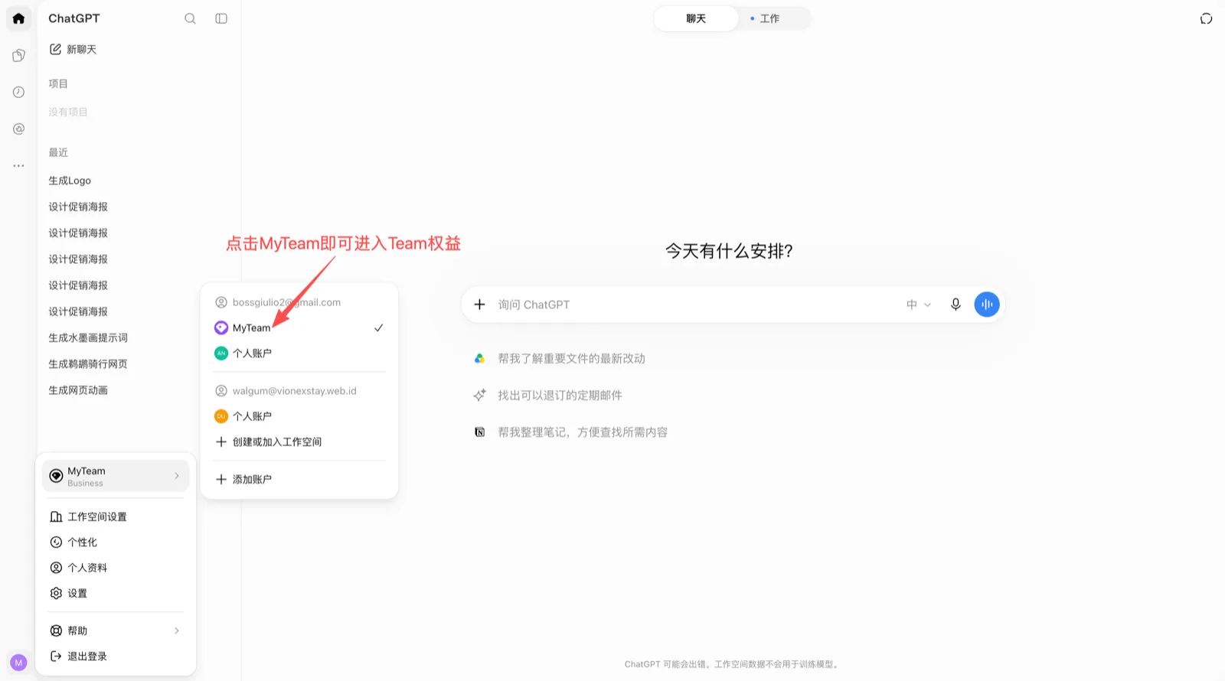Switch to 个人账户 with the orange avatar

(299, 416)
